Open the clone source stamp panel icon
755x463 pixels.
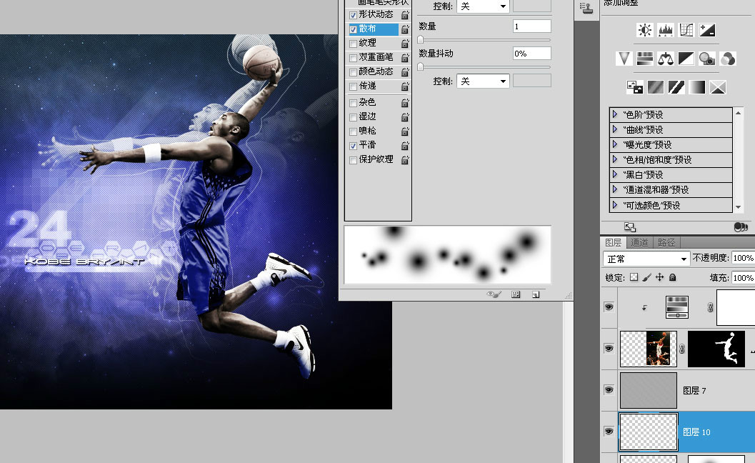[x=586, y=8]
